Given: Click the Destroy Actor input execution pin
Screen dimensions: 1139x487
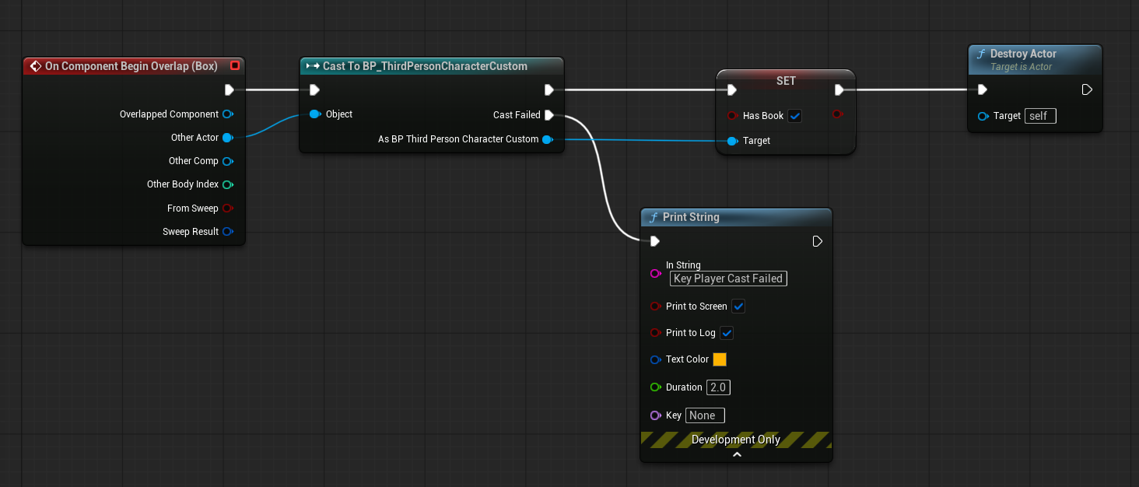Looking at the screenshot, I should [983, 90].
